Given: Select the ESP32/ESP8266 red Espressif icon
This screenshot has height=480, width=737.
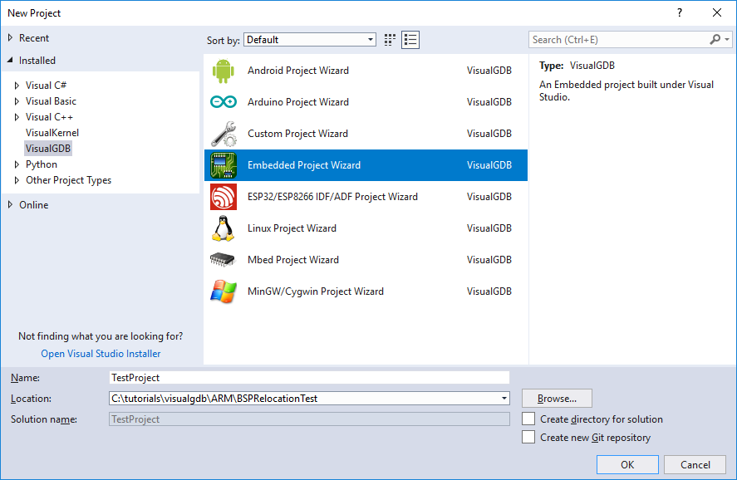Looking at the screenshot, I should pos(224,197).
